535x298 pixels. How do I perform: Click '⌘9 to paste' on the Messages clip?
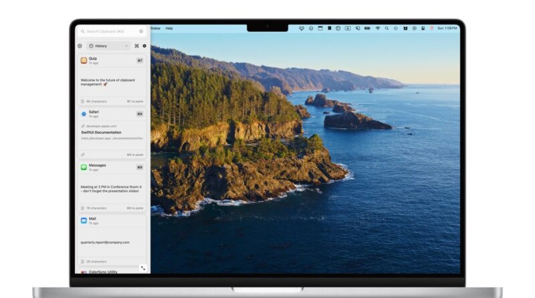(135, 208)
